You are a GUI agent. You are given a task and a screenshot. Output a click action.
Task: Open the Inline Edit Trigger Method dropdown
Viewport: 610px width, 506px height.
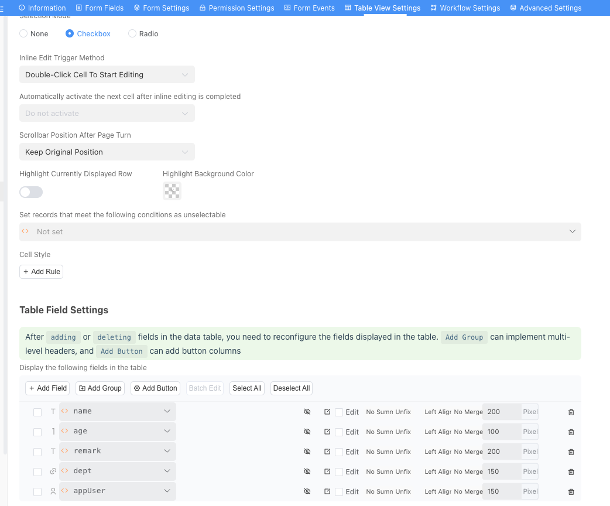pos(107,74)
